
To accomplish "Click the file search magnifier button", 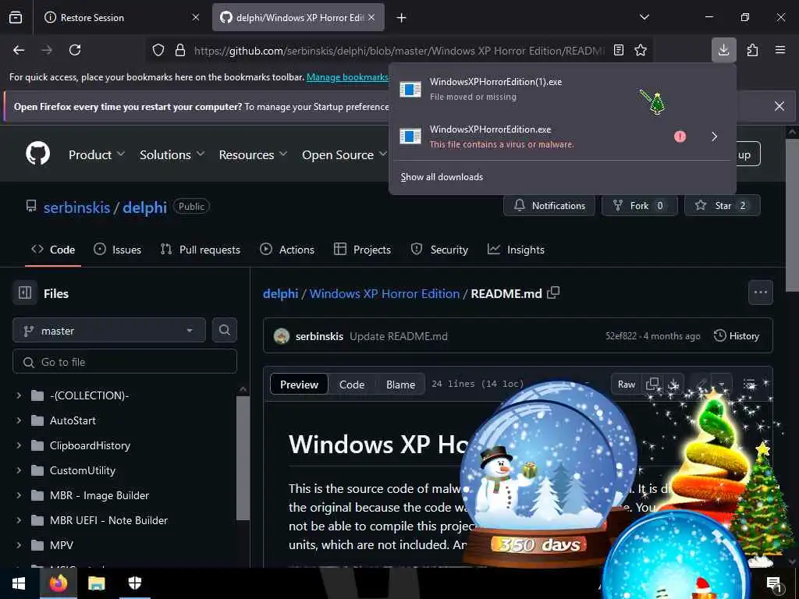I will [224, 330].
